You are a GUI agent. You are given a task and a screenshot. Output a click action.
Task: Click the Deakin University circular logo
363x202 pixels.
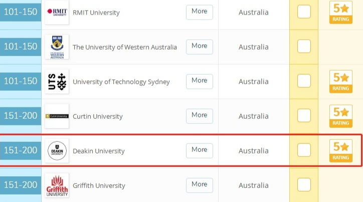(x=57, y=151)
